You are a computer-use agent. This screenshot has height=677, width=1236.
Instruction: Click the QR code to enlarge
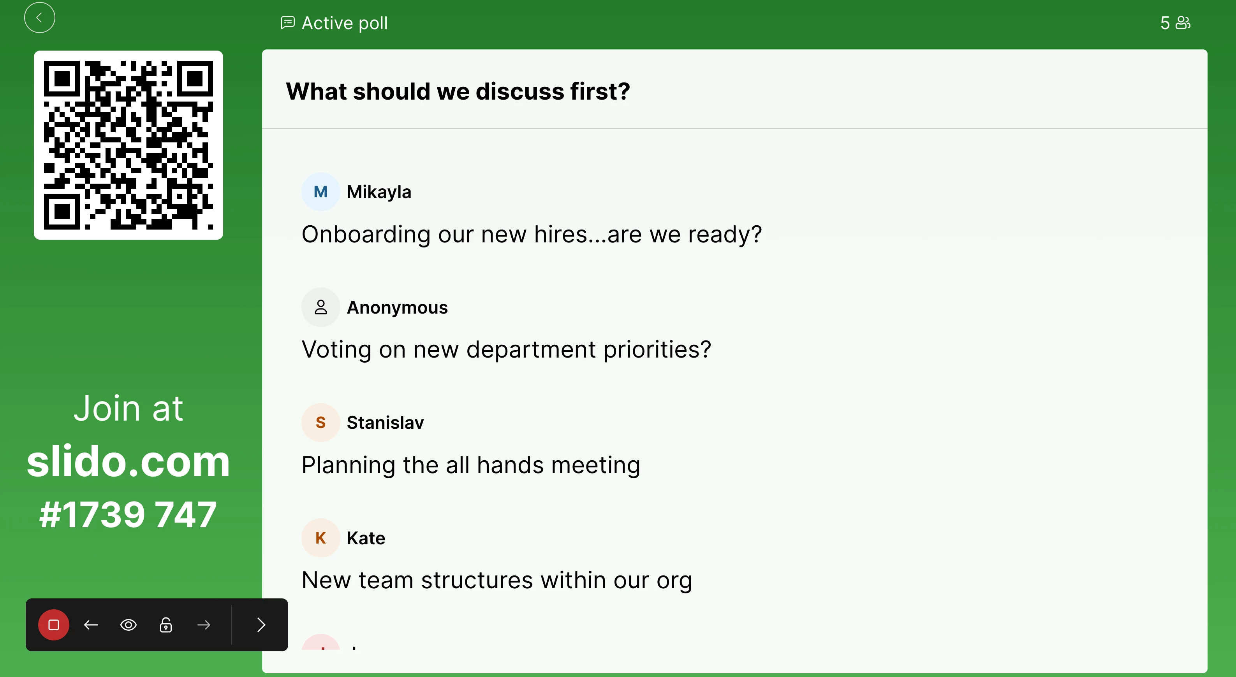(x=129, y=145)
